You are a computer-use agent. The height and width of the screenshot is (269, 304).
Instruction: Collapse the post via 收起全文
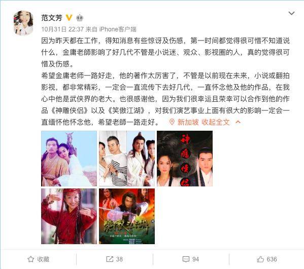[x=216, y=122]
